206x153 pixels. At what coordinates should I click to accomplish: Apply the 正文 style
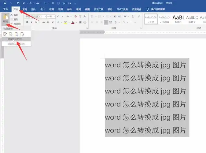[151, 19]
